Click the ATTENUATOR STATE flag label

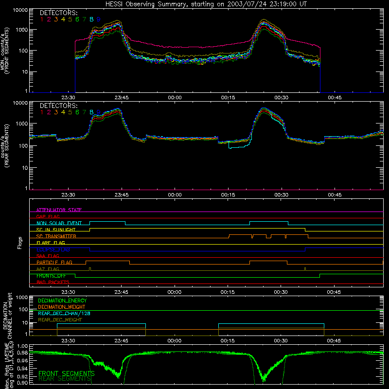[59, 210]
